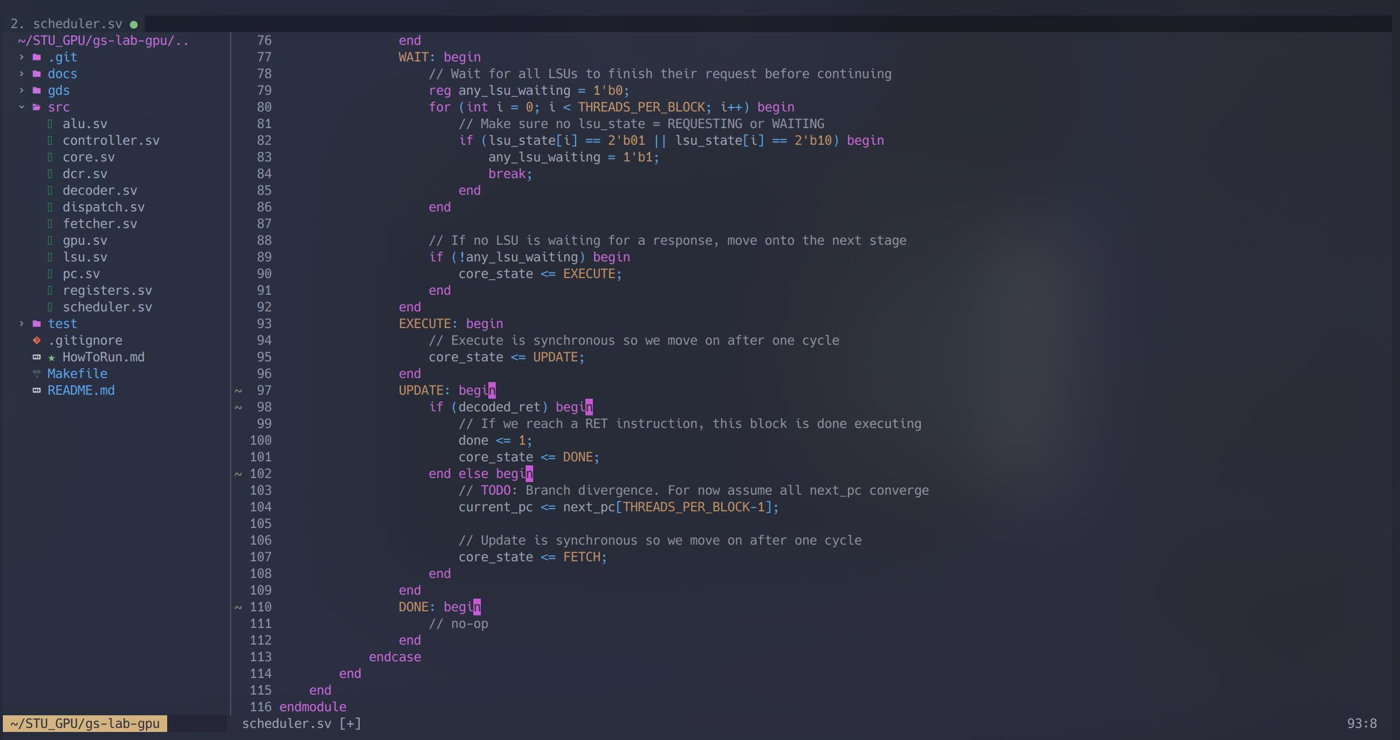Click the folder icon beside docs
1400x740 pixels.
click(x=37, y=74)
